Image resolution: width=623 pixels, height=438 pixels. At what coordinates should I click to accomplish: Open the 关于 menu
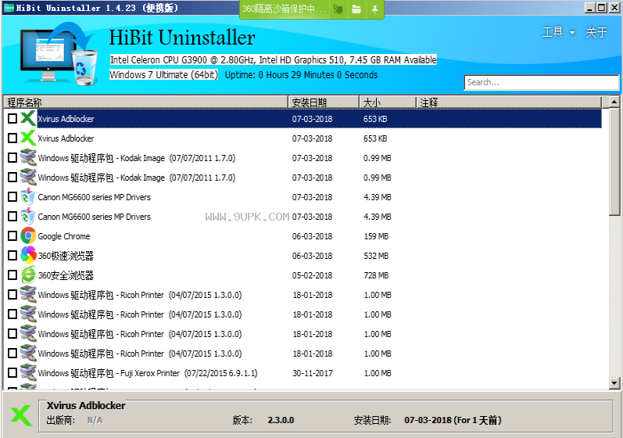tap(596, 32)
